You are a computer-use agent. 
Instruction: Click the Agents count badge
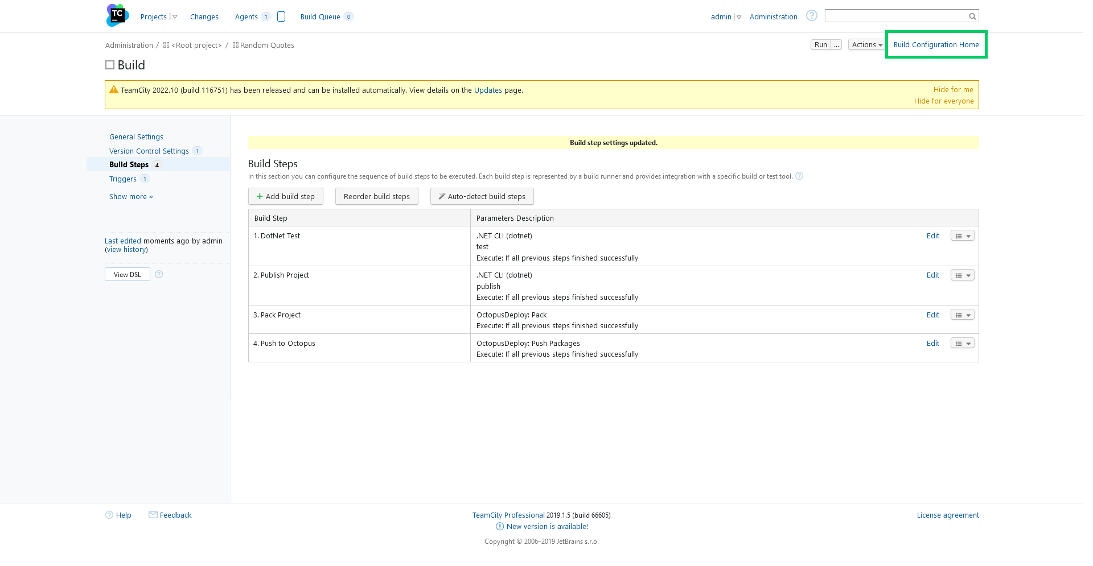click(x=266, y=17)
